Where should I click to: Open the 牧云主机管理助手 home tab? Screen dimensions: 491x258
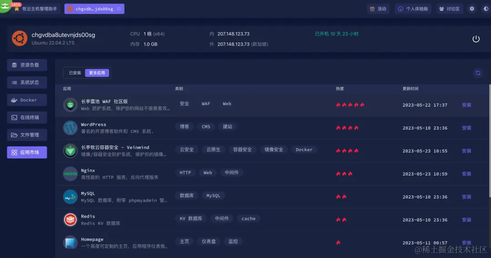36,9
